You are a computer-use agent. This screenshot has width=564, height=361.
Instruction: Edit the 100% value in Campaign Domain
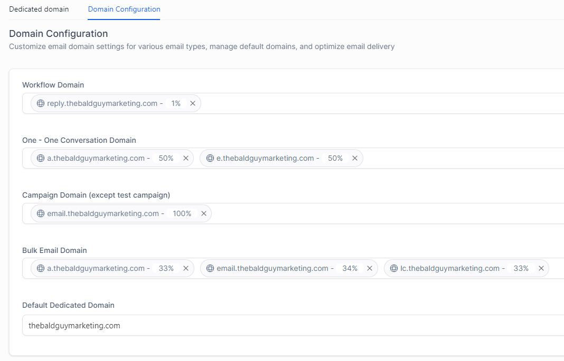tap(182, 213)
